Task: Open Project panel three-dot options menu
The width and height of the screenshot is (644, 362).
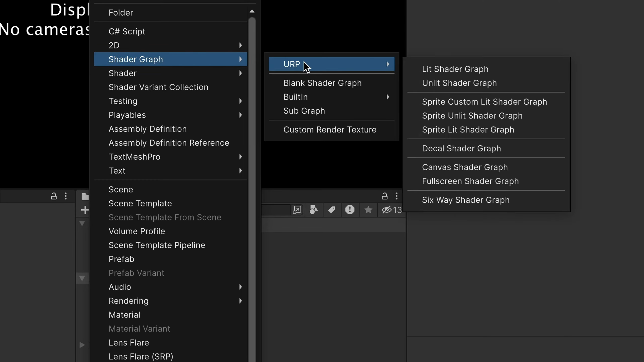Action: click(x=396, y=196)
